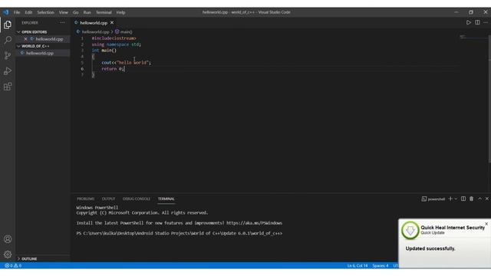491x276 pixels.
Task: Open the Manage gear icon
Action: click(8, 255)
